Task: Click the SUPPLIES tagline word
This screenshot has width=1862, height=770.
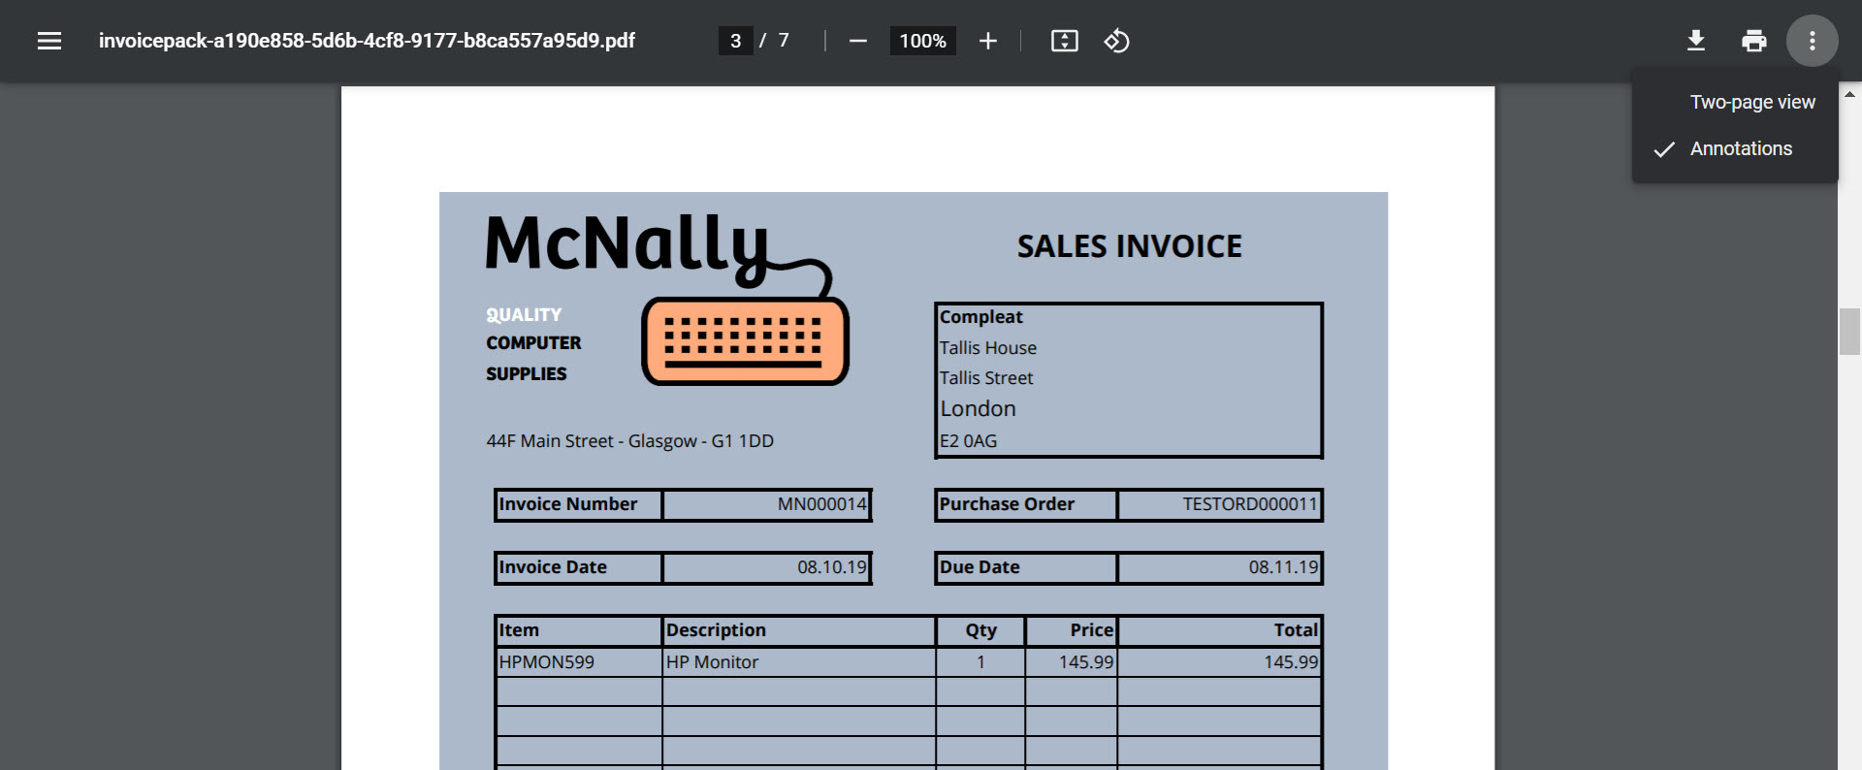Action: (527, 374)
